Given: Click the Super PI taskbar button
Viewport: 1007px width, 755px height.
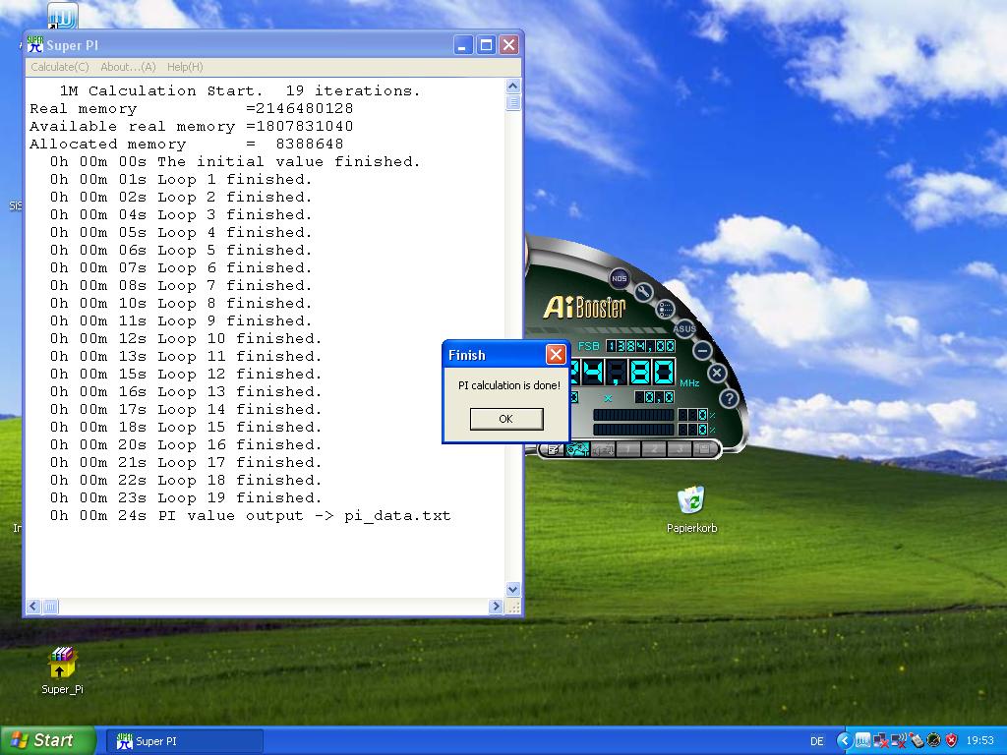Looking at the screenshot, I should click(x=186, y=741).
